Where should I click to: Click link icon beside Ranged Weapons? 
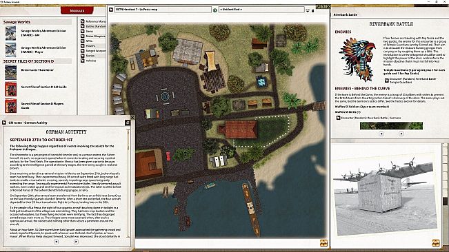tap(83, 50)
